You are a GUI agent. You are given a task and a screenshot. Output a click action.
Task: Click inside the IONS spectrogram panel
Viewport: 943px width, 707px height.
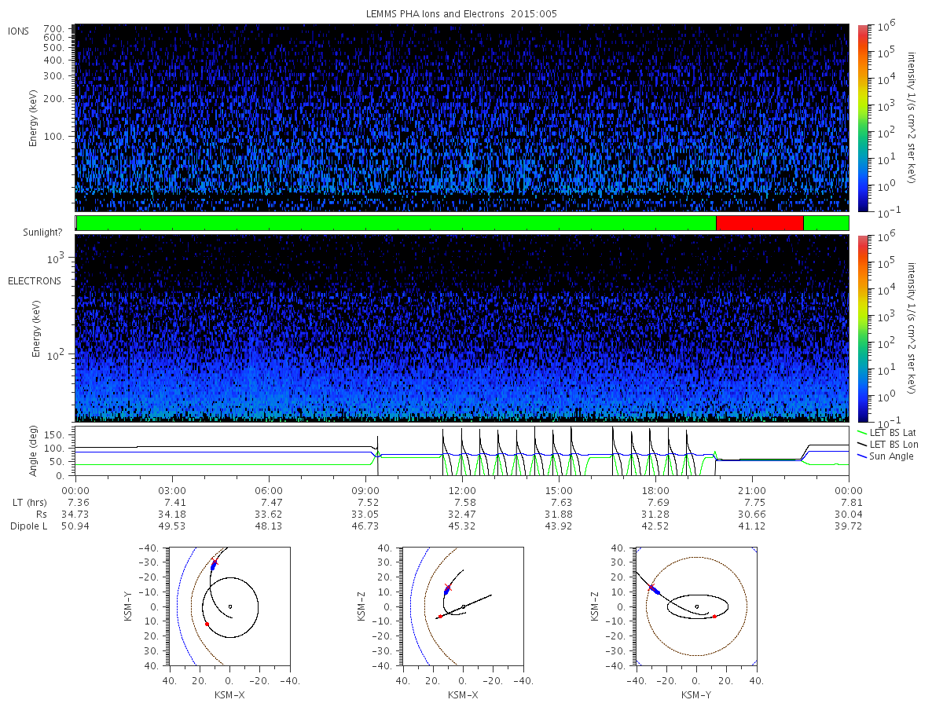click(462, 118)
